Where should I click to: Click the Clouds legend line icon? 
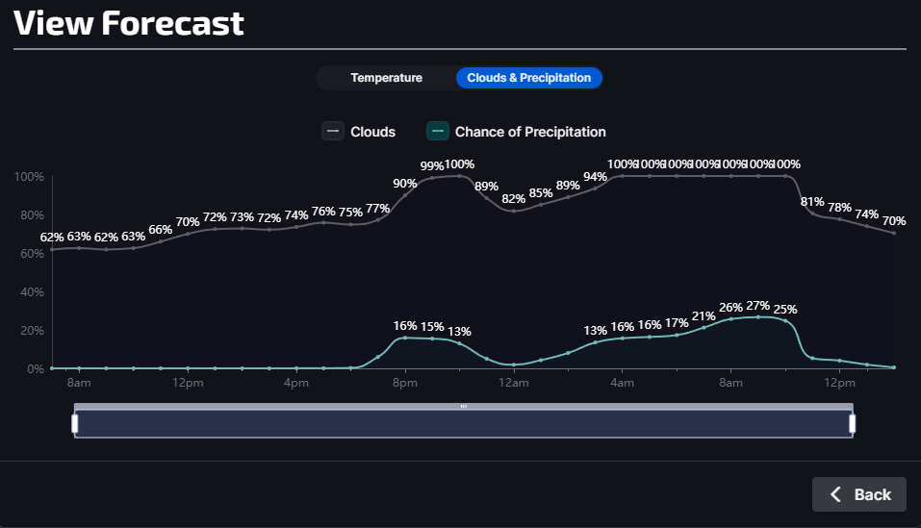click(333, 132)
